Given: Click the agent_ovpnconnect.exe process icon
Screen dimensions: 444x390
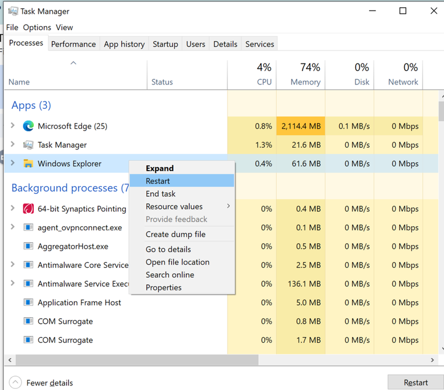Looking at the screenshot, I should click(28, 227).
